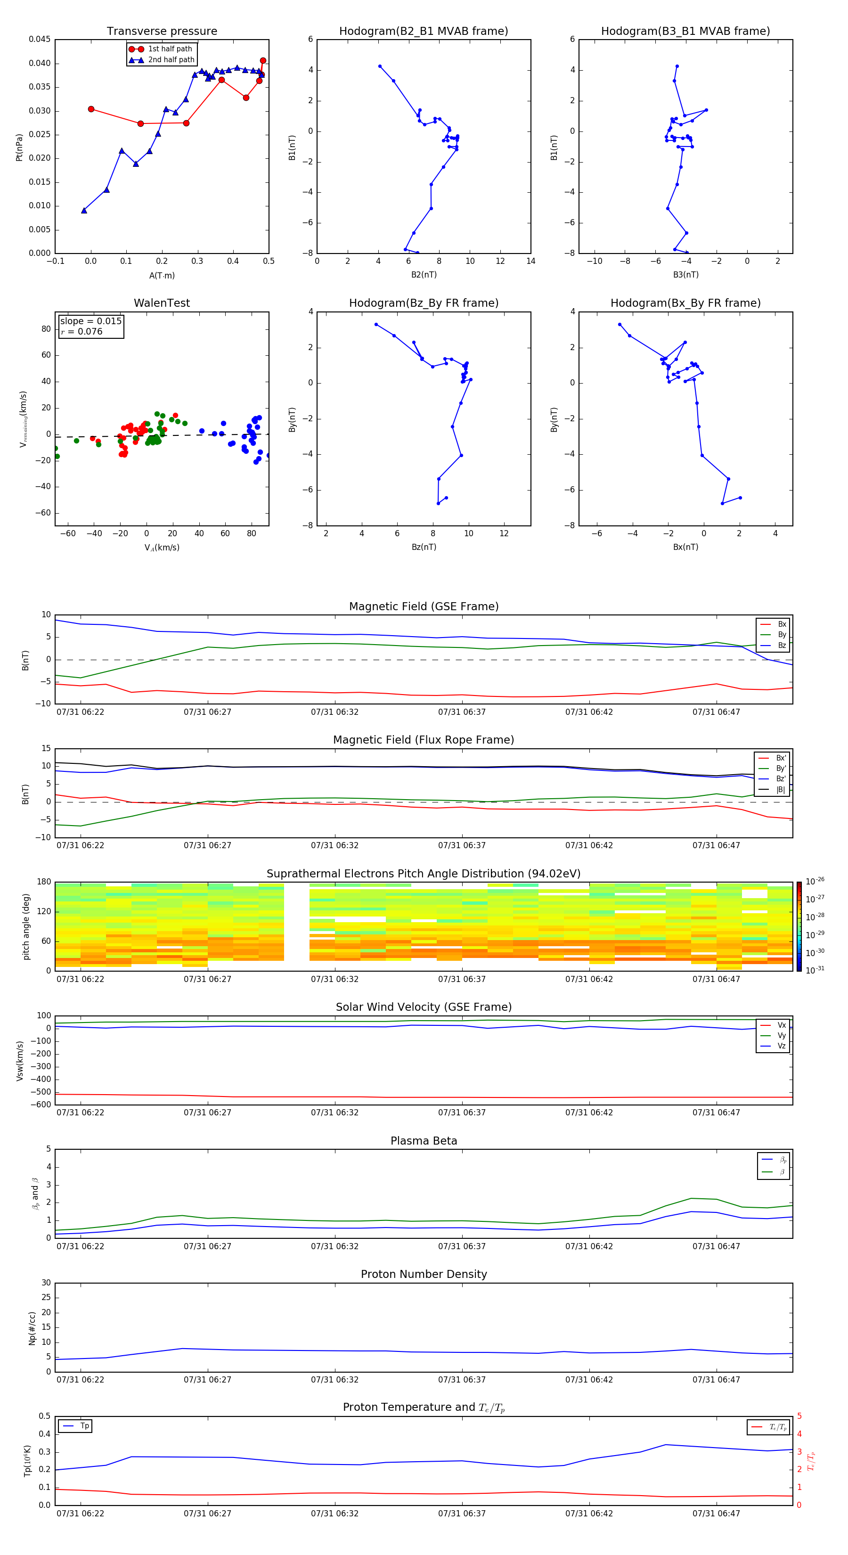Select Bz' in the Flux Rope legend
This screenshot has width=848, height=1555.
pyautogui.click(x=772, y=779)
